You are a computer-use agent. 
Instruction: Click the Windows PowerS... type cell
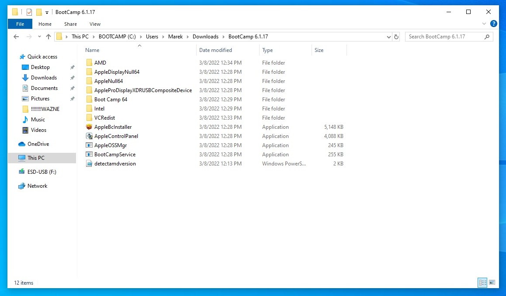pos(284,164)
